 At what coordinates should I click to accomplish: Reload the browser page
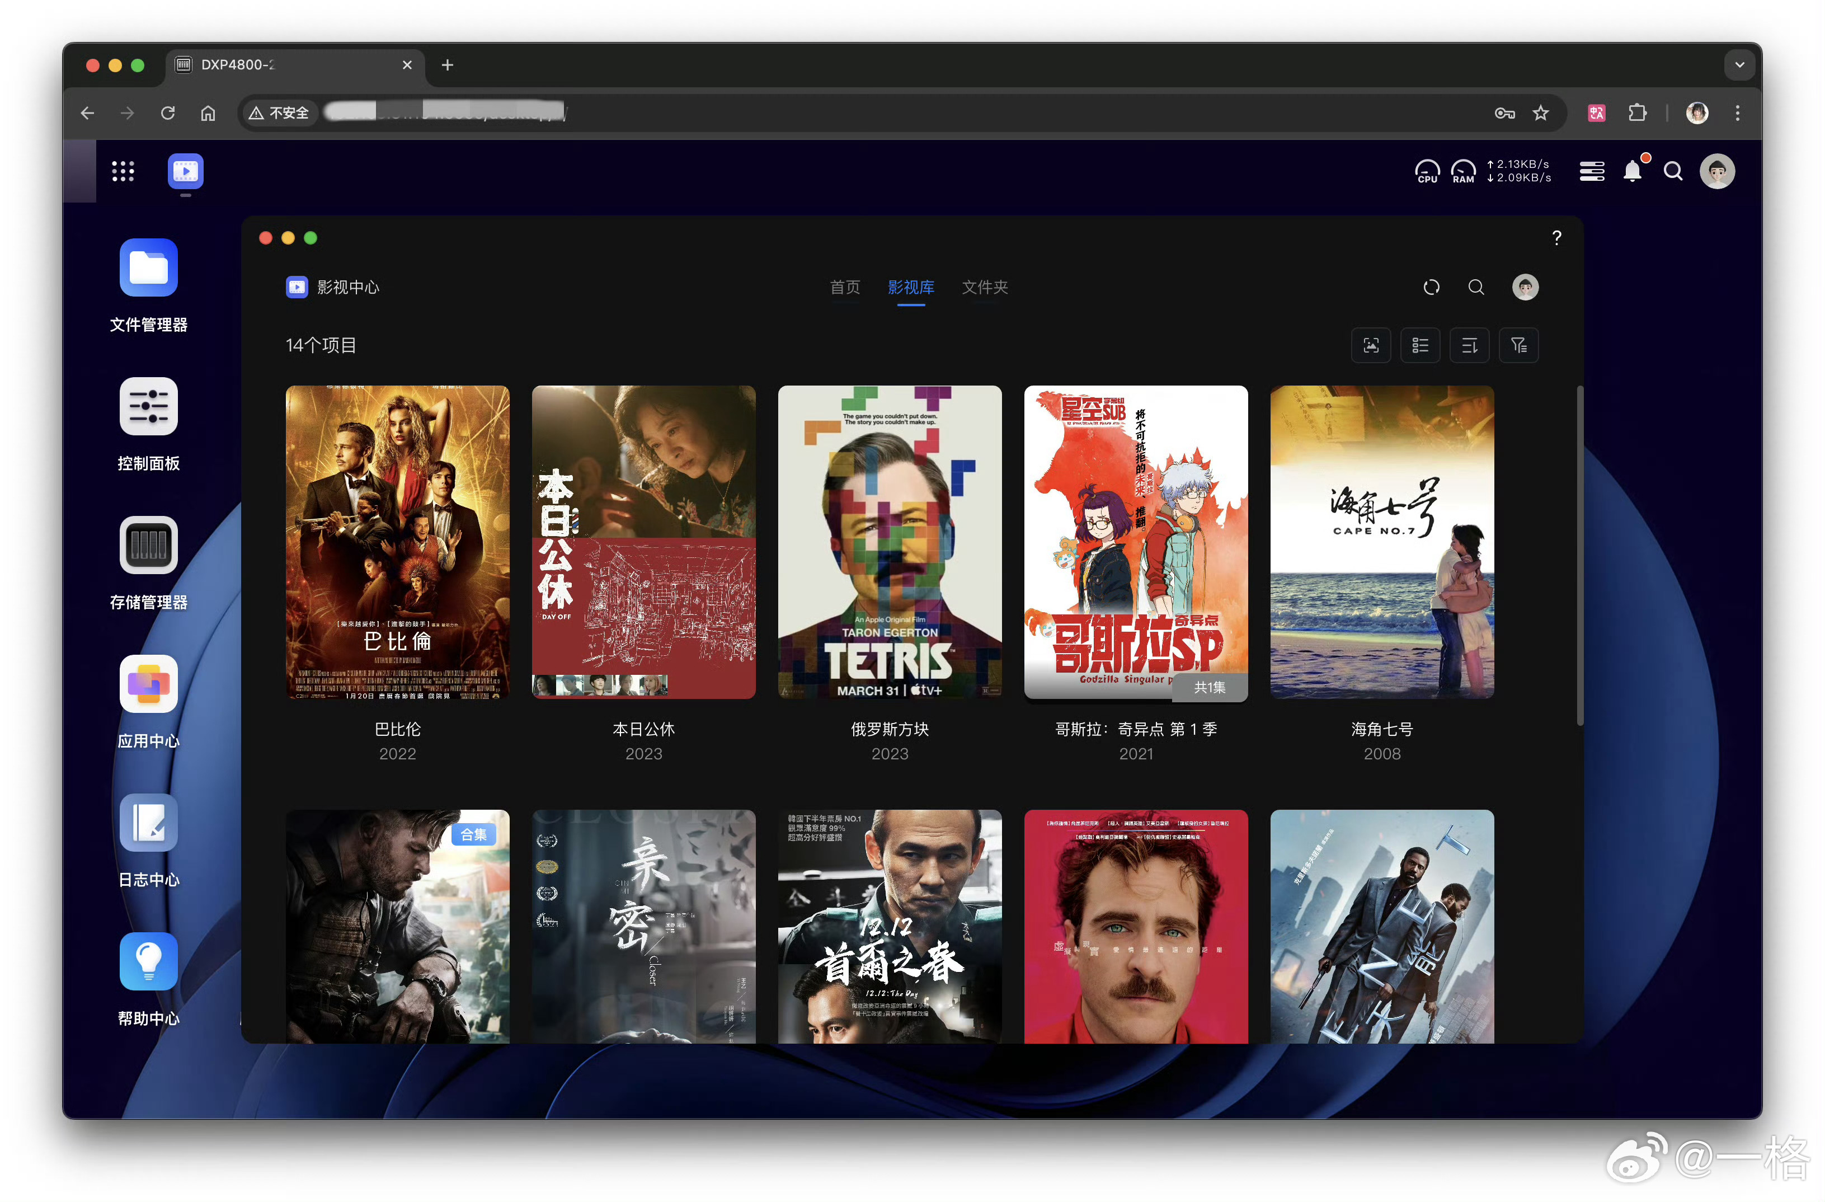(168, 113)
